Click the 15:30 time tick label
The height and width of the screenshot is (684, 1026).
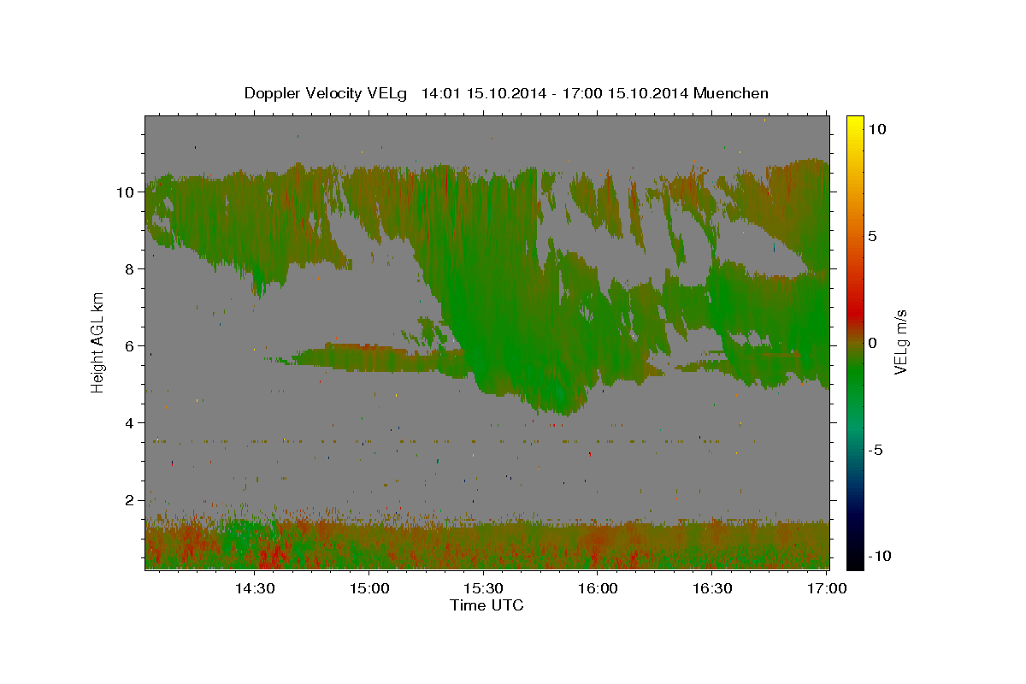point(484,588)
